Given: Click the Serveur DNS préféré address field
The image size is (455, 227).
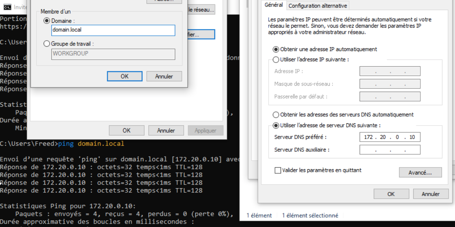Looking at the screenshot, I should point(390,137).
